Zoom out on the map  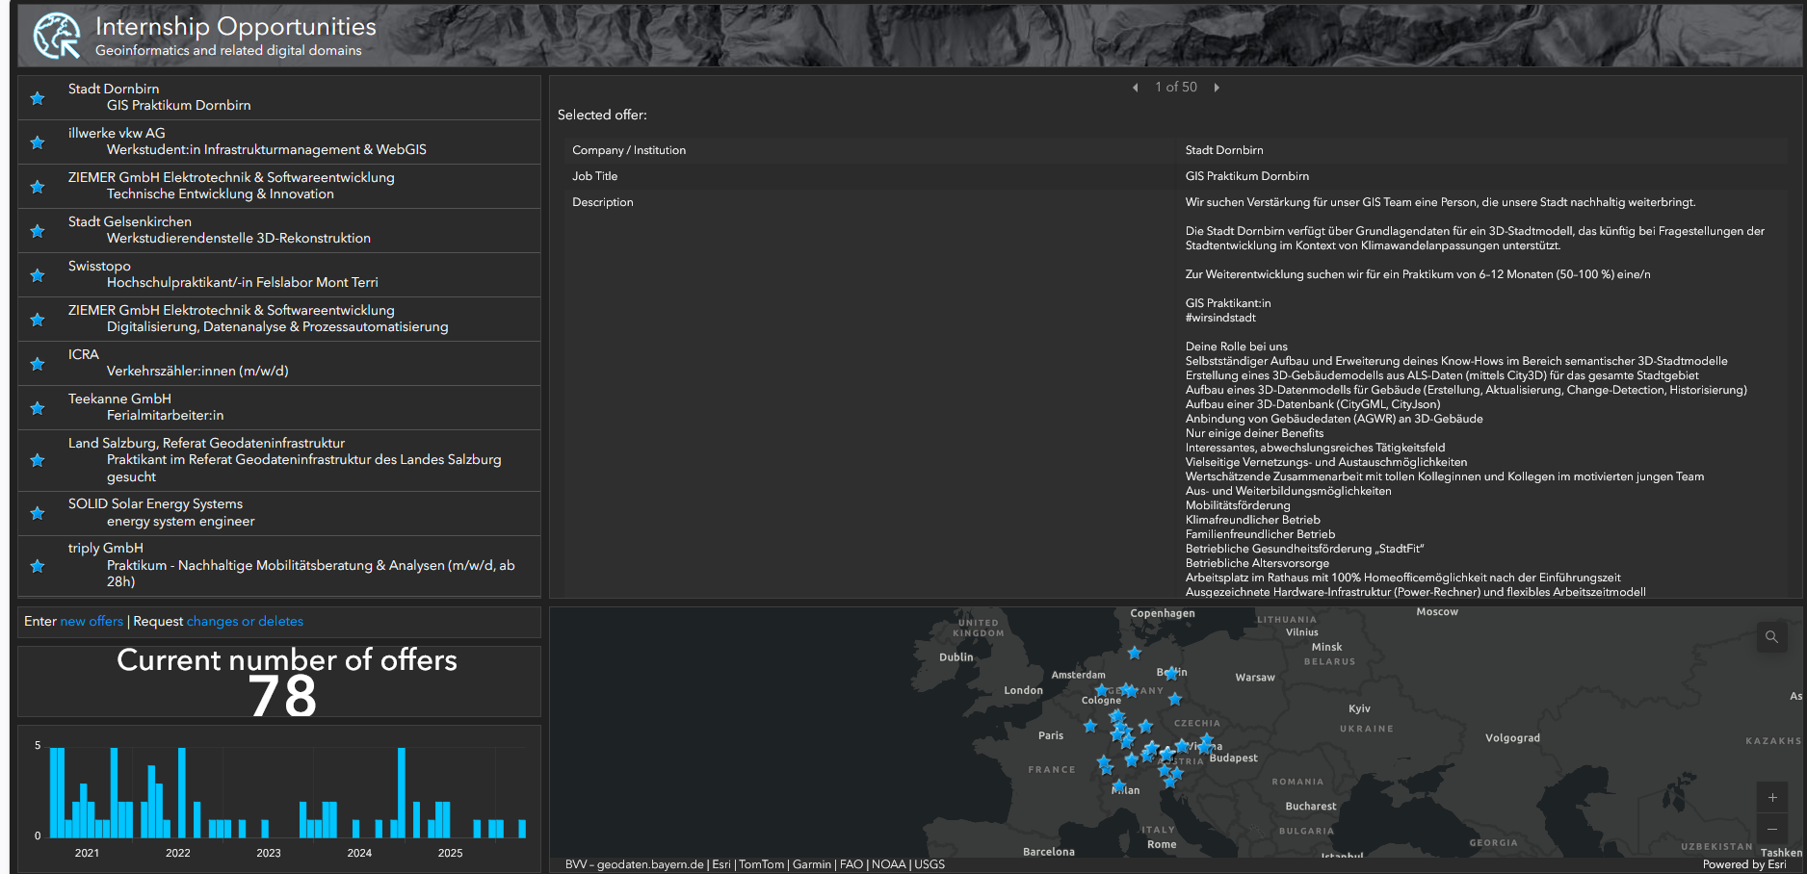1772,829
